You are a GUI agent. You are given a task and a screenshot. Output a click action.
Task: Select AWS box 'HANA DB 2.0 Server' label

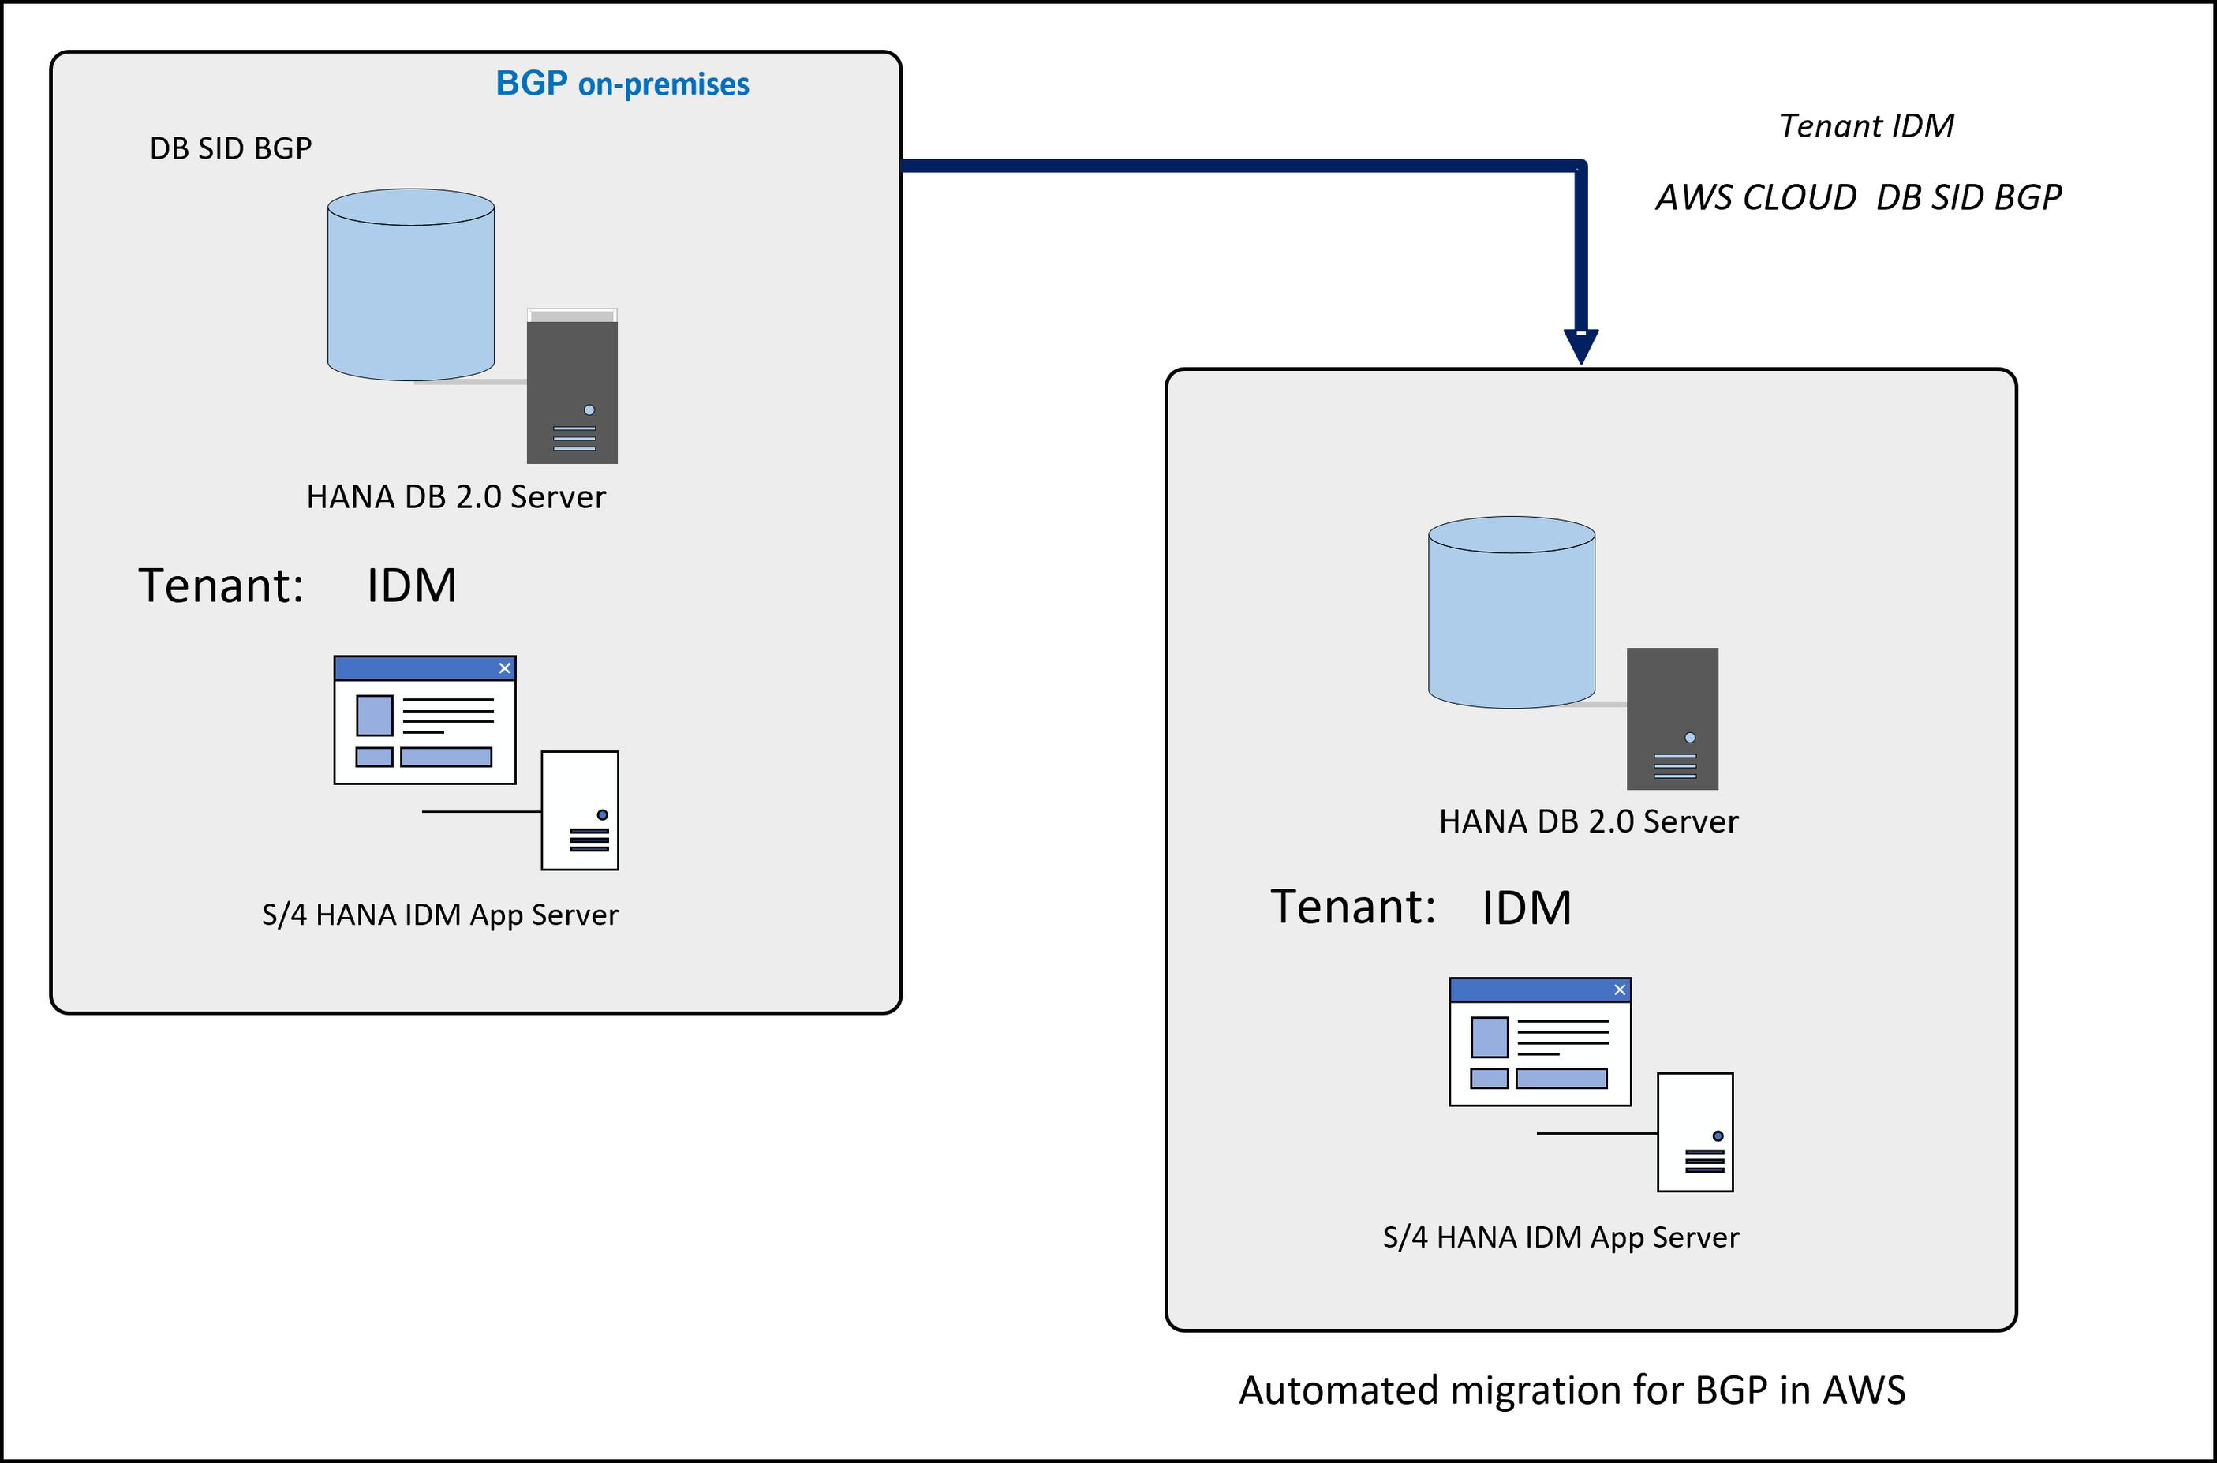click(1588, 821)
